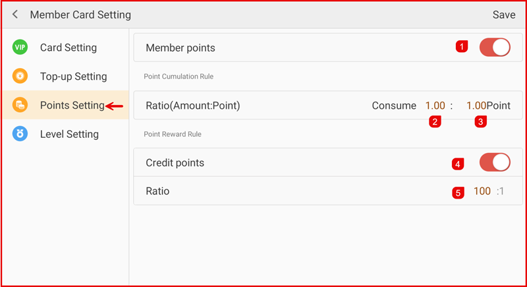
Task: Click the red marker number 5
Action: tap(458, 193)
